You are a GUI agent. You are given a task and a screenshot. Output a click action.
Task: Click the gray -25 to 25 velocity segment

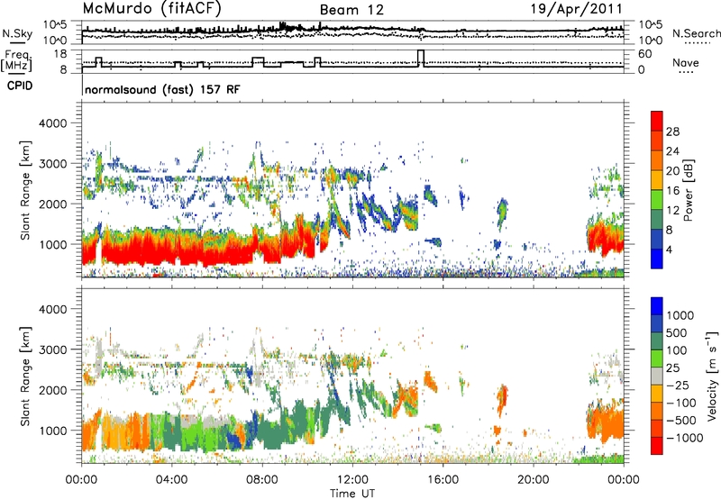coord(657,376)
